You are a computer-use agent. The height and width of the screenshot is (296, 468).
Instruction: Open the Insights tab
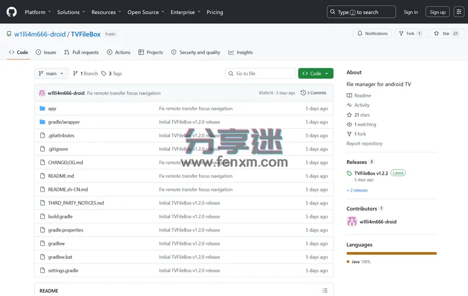click(x=241, y=52)
